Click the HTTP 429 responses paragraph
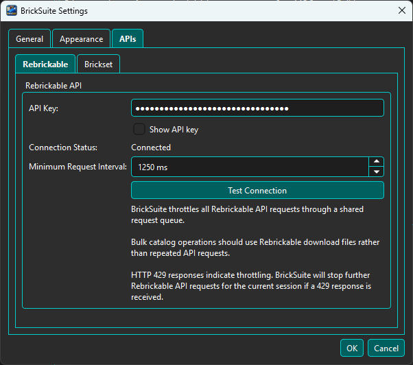413x365 pixels. point(251,286)
